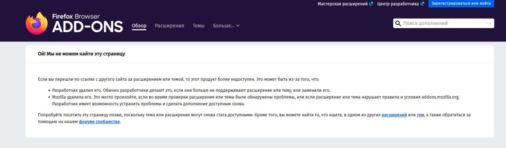506x148 pixels.
Task: Focus the Поиск дополнений search field
Action: (x=443, y=23)
